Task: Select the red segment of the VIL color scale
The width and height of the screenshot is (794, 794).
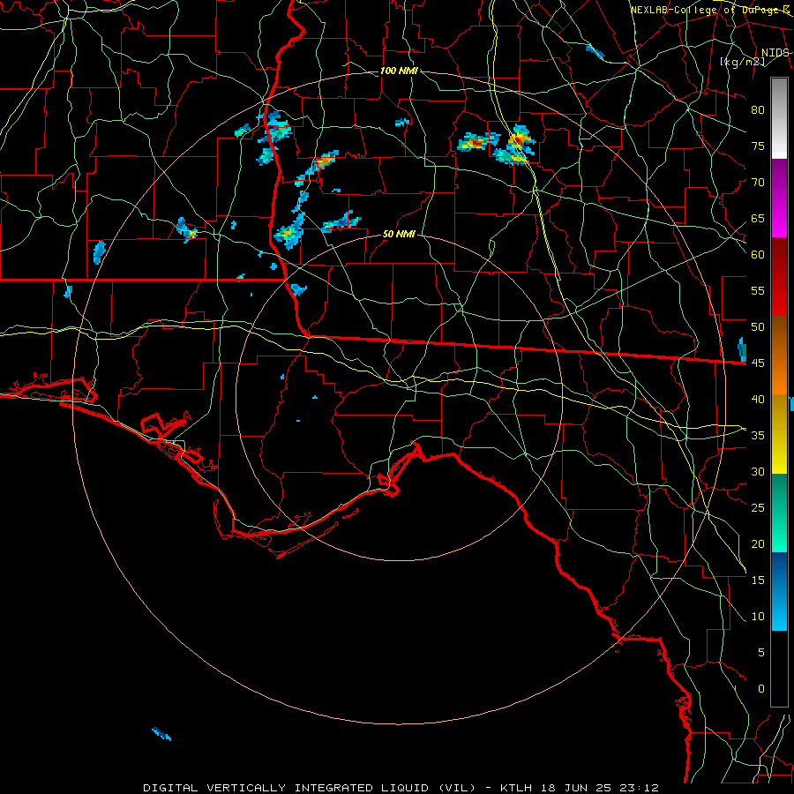Action: click(779, 277)
